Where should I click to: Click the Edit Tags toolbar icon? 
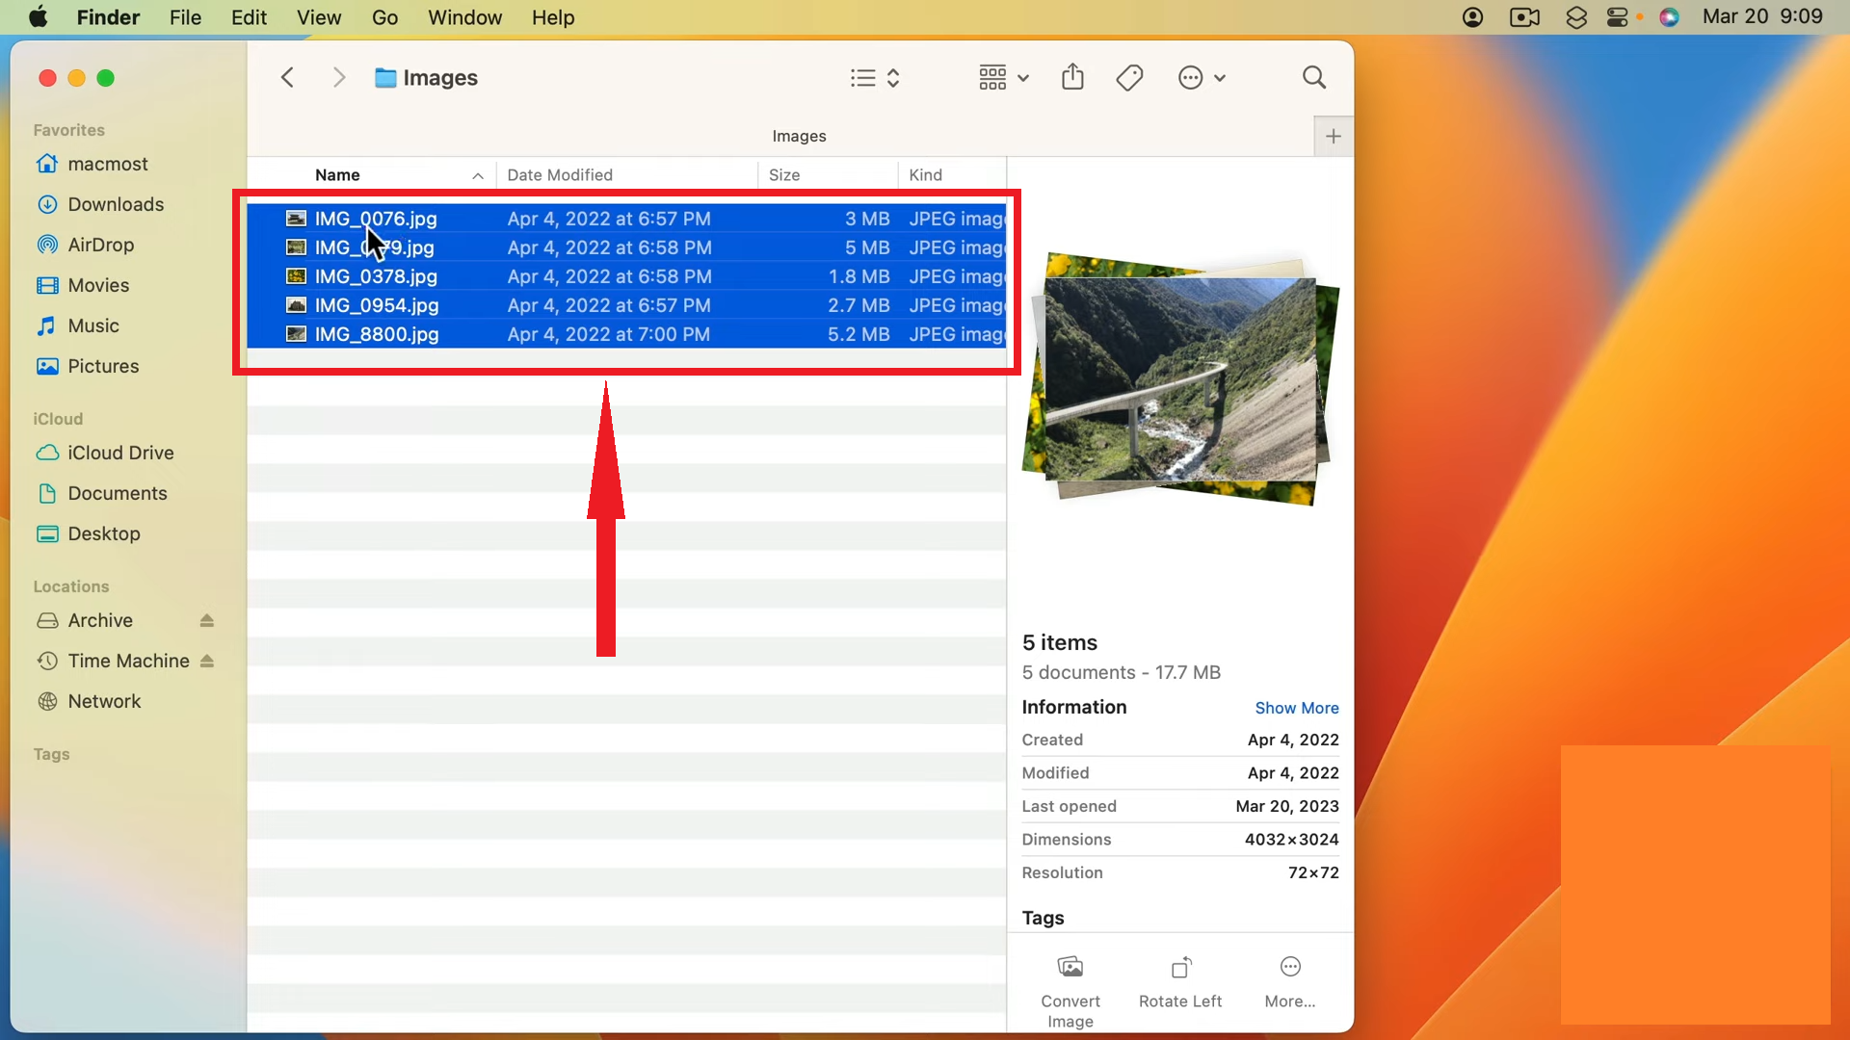pos(1129,77)
